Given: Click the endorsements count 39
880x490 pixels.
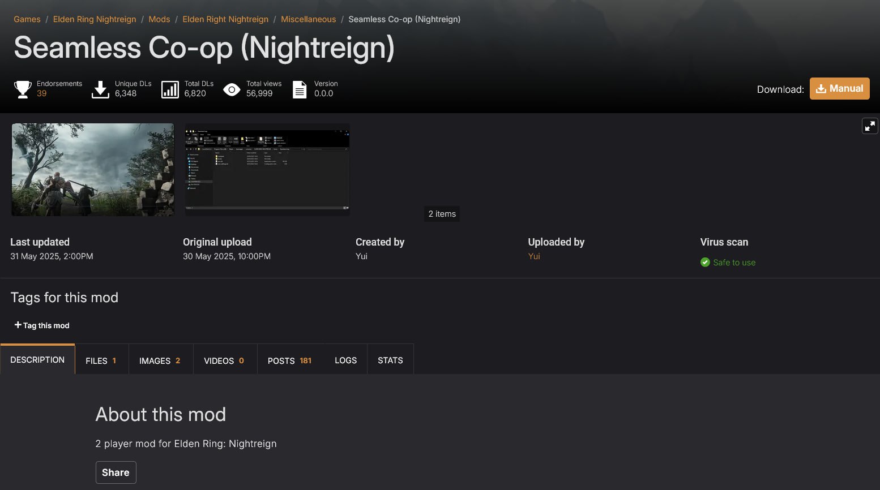Looking at the screenshot, I should point(42,93).
